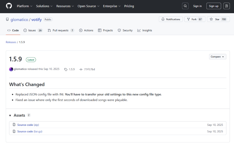Viewport: 234px width, 144px height.
Task: Click the Star icon
Action: [211, 19]
